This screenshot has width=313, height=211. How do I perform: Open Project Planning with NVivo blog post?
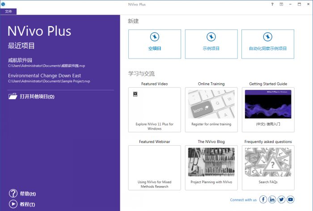pyautogui.click(x=211, y=182)
